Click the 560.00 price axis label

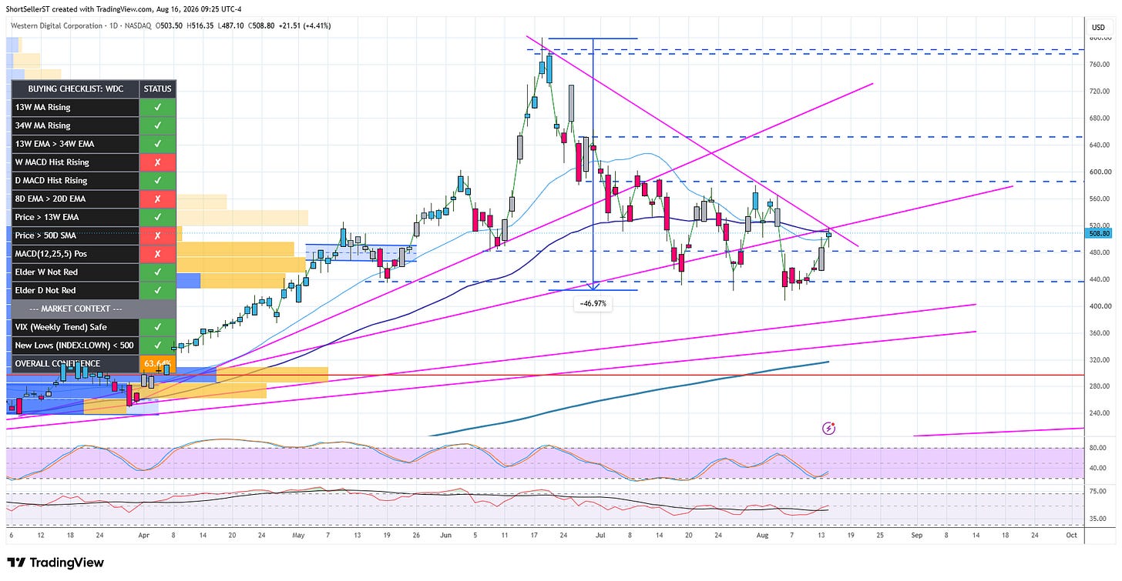pyautogui.click(x=1098, y=199)
